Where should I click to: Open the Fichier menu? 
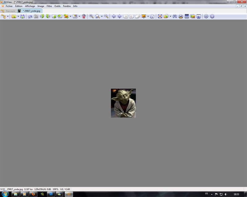click(9, 6)
